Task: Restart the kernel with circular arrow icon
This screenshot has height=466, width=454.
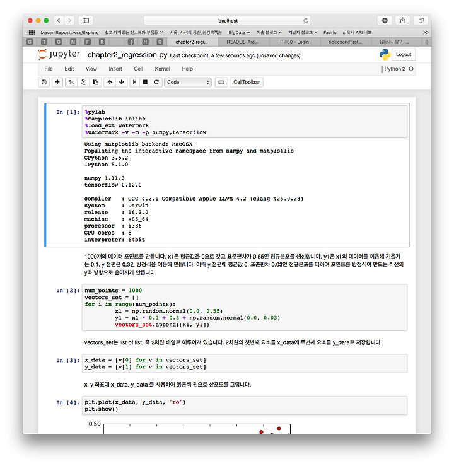Action: pyautogui.click(x=156, y=83)
